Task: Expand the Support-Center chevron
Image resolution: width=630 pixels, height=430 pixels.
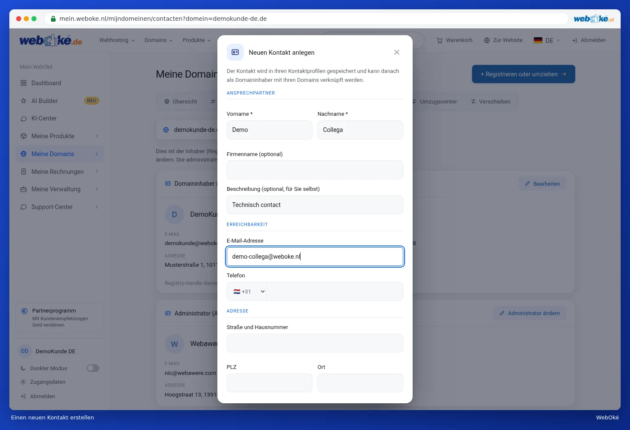Action: tap(97, 207)
